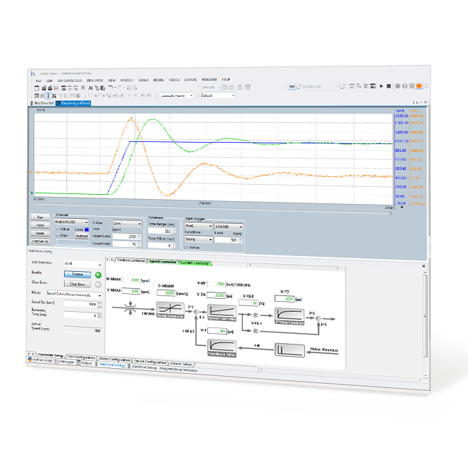Toggle the Channel Draw checkbox
This screenshot has height=468, width=468.
click(57, 235)
